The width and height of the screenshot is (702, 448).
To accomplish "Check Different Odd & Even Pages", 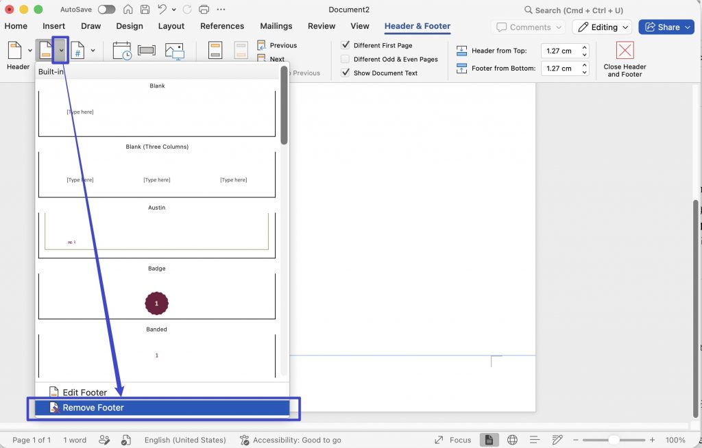I will (346, 59).
